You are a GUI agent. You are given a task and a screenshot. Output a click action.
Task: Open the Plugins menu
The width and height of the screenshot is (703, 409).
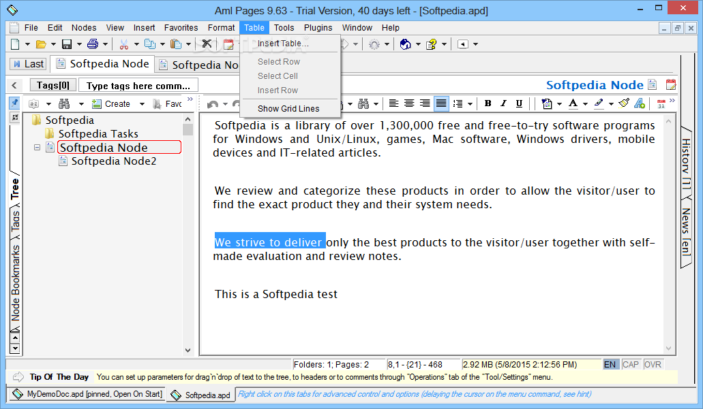318,28
